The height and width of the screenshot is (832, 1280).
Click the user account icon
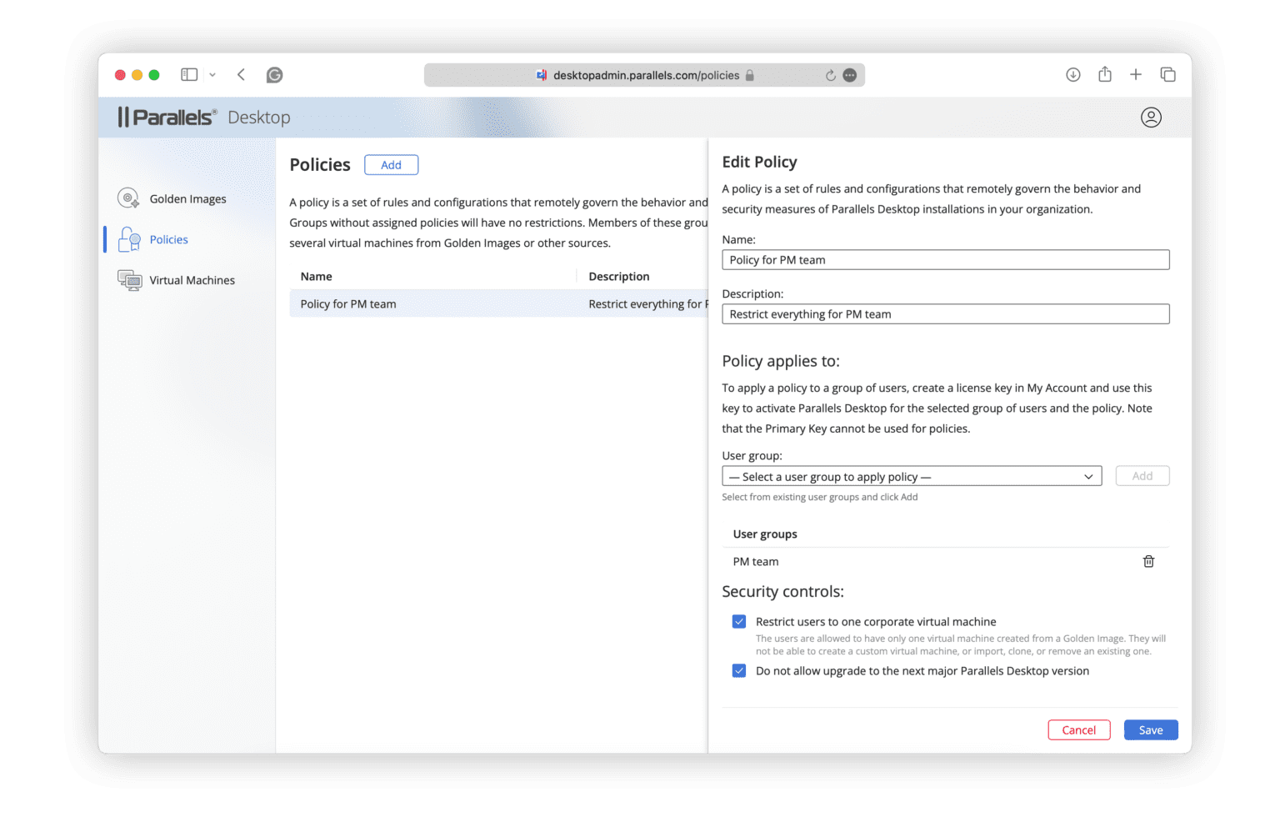1151,117
